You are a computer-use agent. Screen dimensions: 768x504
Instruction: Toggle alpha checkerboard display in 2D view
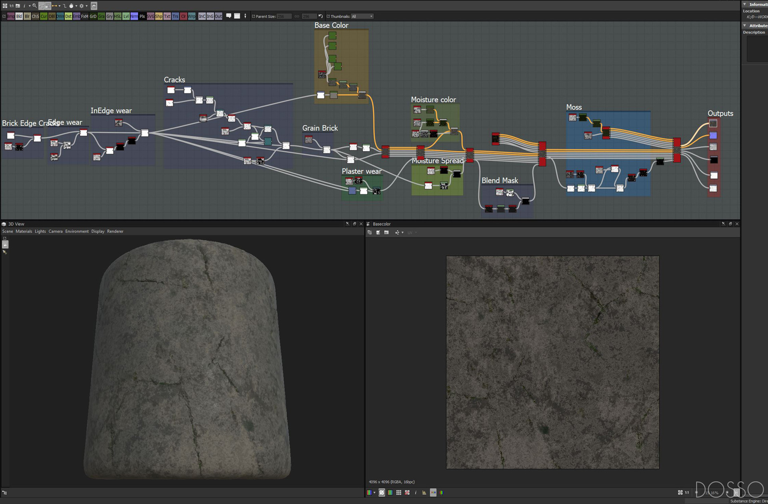382,493
